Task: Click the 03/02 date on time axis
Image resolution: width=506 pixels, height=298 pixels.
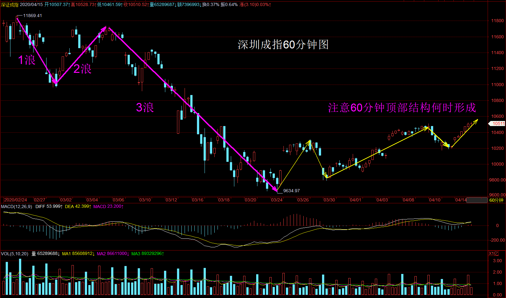Action: point(66,200)
